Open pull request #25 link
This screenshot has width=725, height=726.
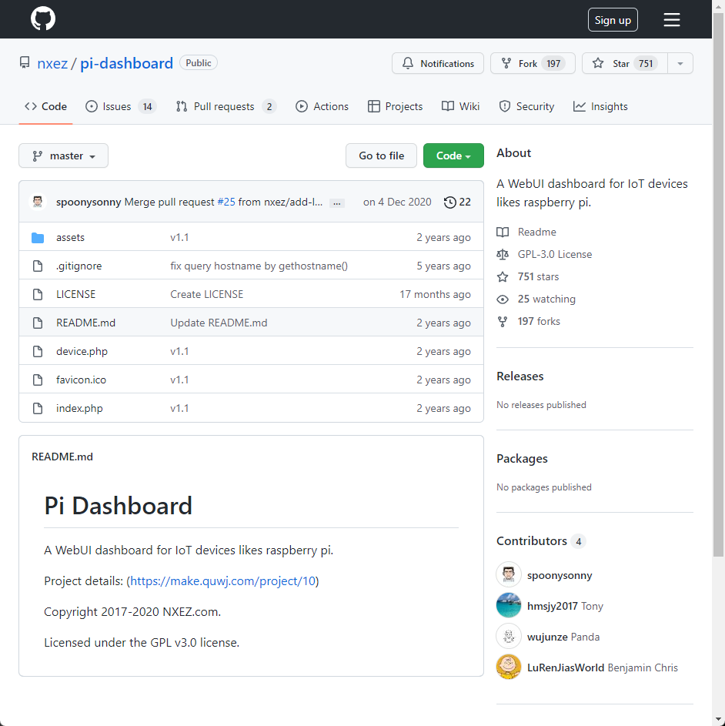click(x=226, y=202)
